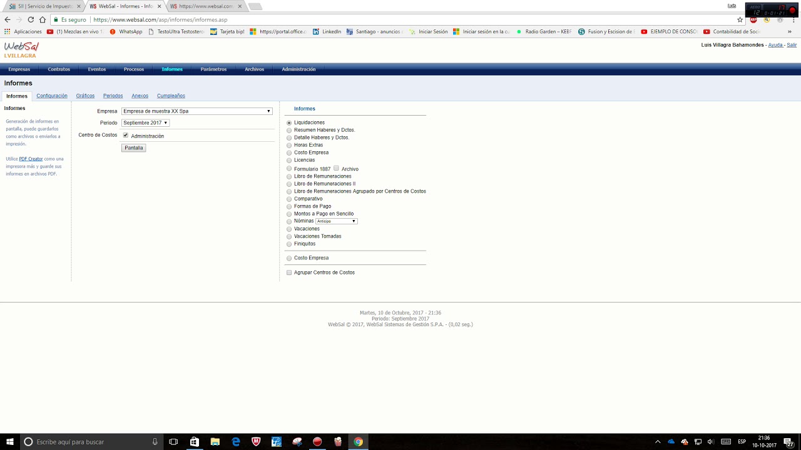801x450 pixels.
Task: Open the Empresa dropdown
Action: [x=197, y=111]
